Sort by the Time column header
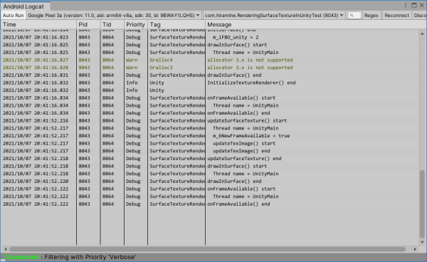427x262 pixels. point(38,24)
